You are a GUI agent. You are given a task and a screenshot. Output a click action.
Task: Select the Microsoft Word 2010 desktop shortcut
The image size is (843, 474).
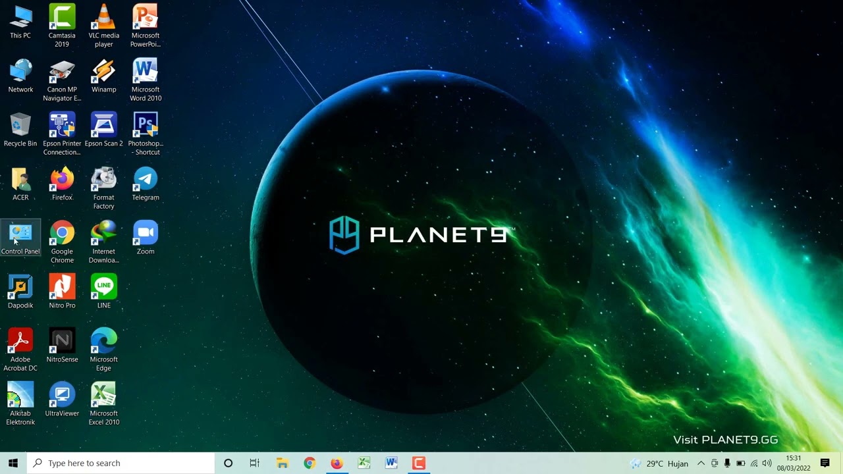tap(146, 80)
